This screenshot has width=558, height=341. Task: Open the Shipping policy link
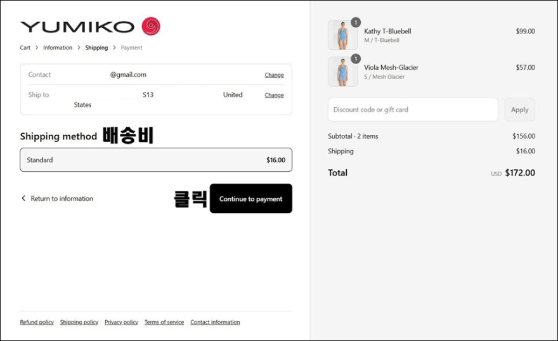[79, 322]
